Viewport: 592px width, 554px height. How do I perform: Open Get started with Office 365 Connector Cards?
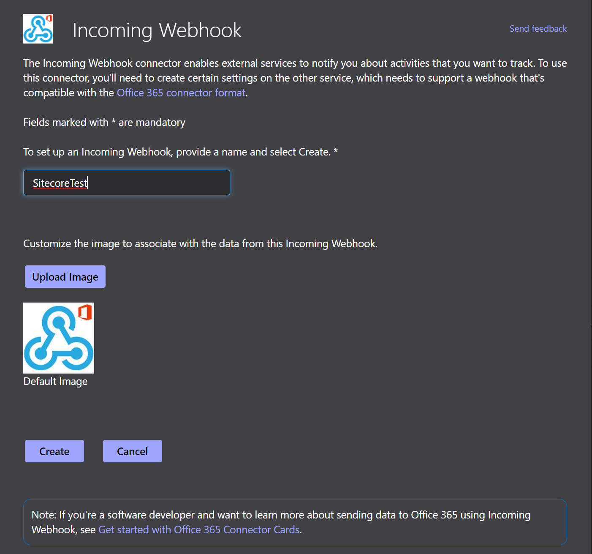199,529
